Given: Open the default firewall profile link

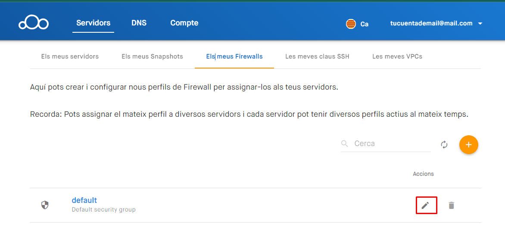Looking at the screenshot, I should [84, 200].
